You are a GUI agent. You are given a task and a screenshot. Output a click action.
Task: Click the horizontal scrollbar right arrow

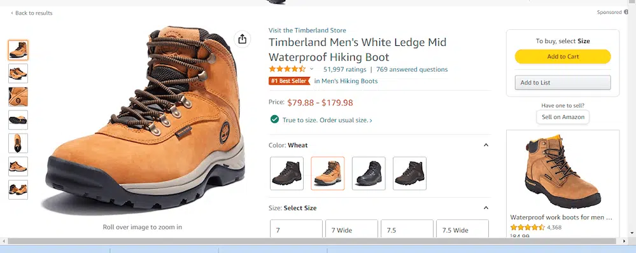625,242
